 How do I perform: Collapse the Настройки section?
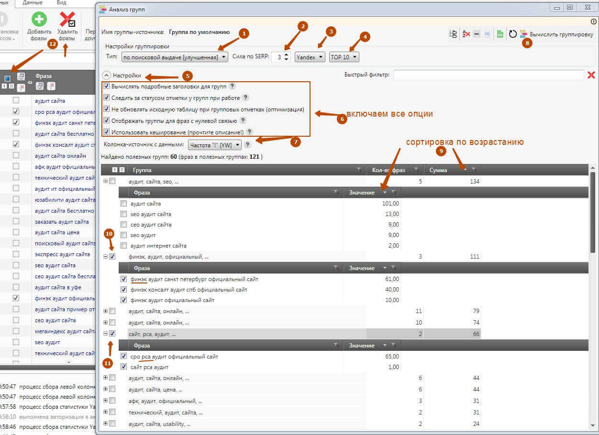click(107, 75)
